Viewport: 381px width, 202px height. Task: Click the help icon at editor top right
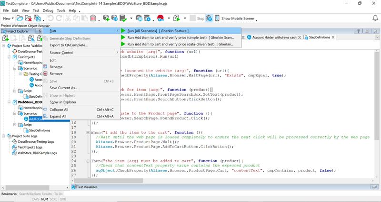tap(359, 31)
